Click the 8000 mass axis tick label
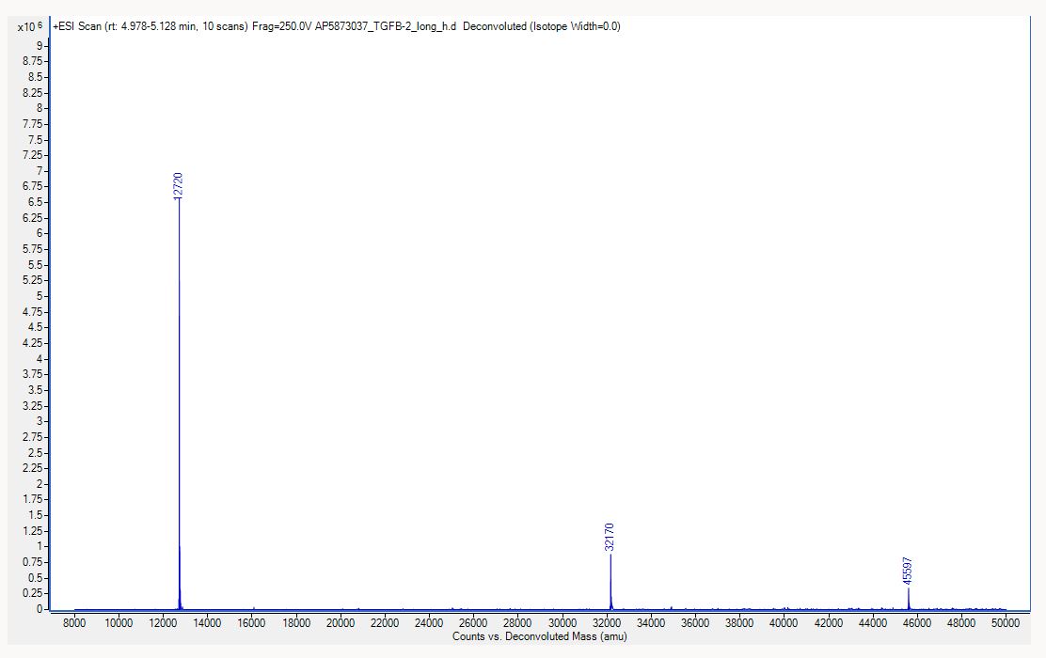This screenshot has height=658, width=1046. pyautogui.click(x=74, y=622)
